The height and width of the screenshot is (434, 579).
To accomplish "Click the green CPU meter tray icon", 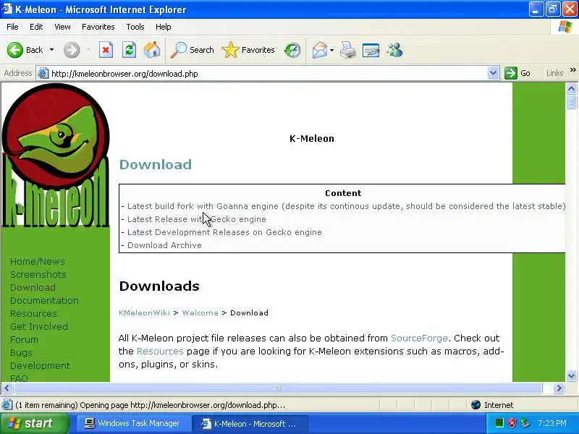I will pos(499,422).
